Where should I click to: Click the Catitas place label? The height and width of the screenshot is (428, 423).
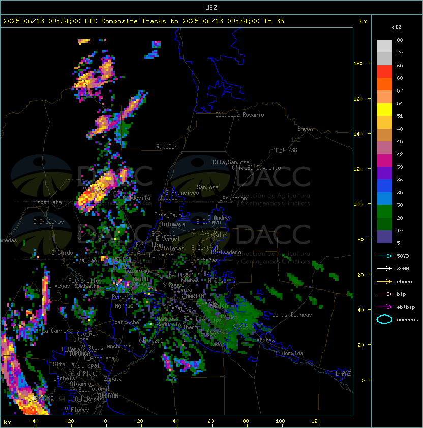[264, 340]
